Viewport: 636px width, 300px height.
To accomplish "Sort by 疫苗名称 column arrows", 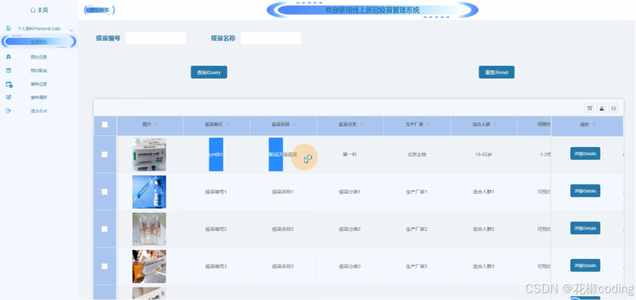I will tap(294, 124).
